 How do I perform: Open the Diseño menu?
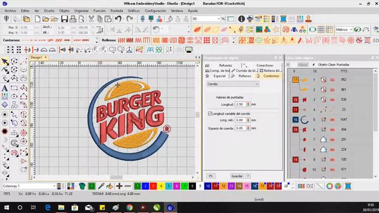pyautogui.click(x=49, y=11)
